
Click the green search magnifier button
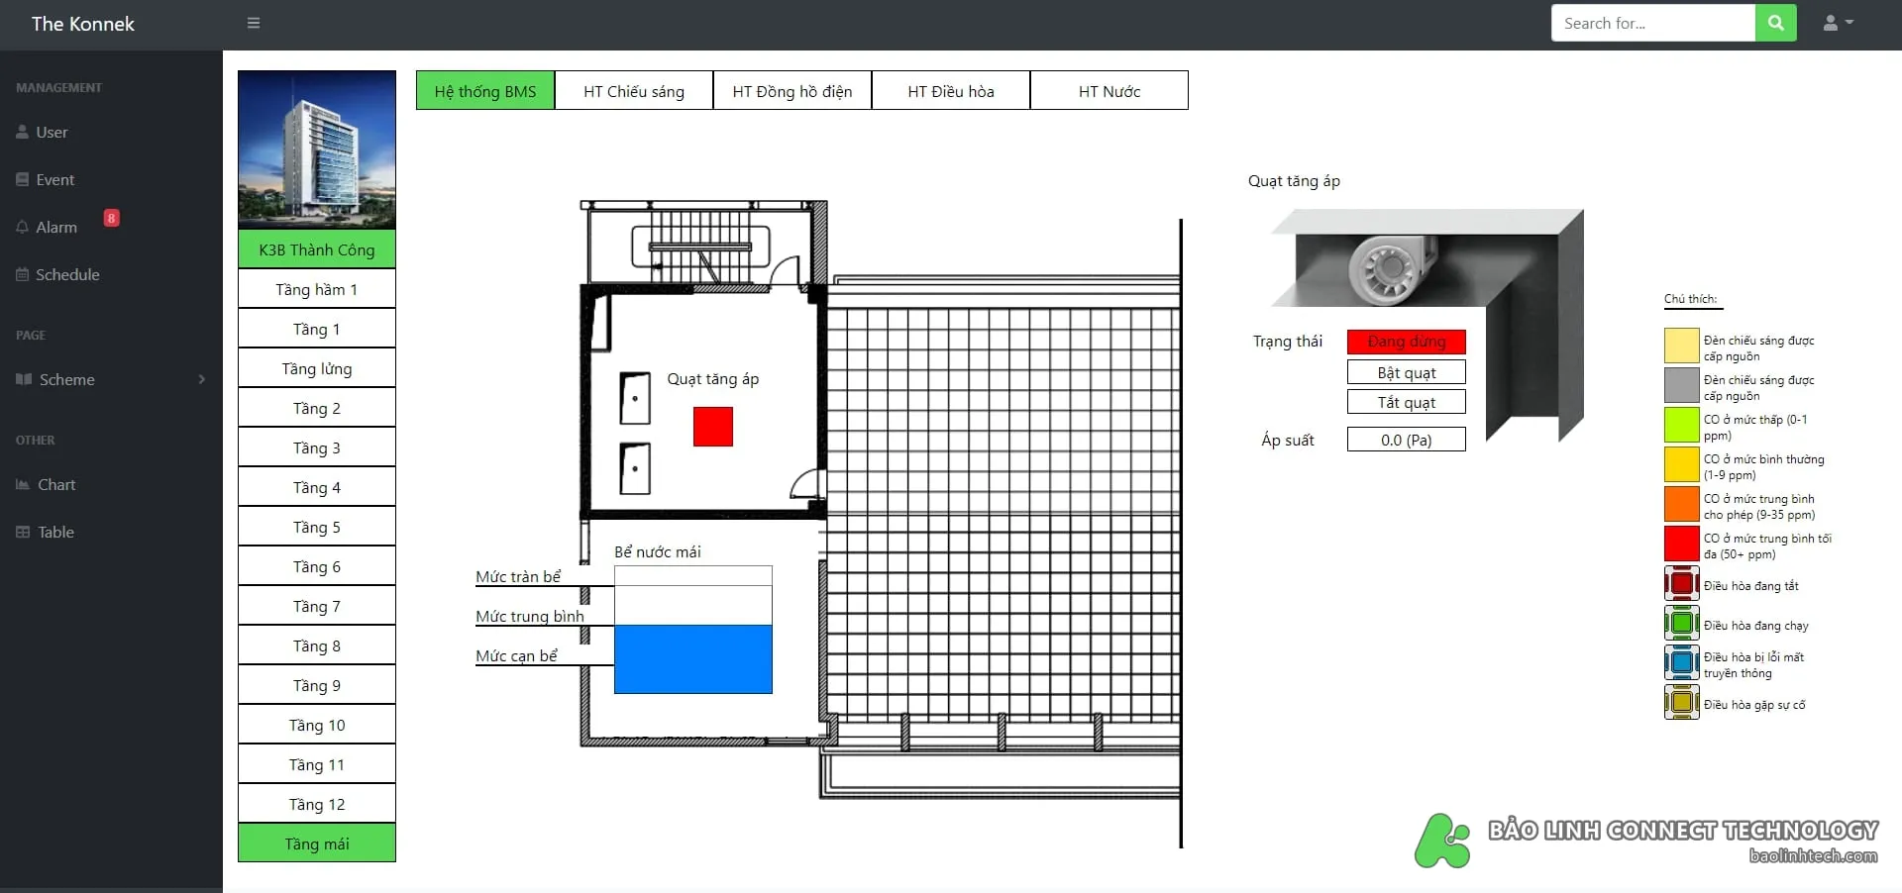1775,23
